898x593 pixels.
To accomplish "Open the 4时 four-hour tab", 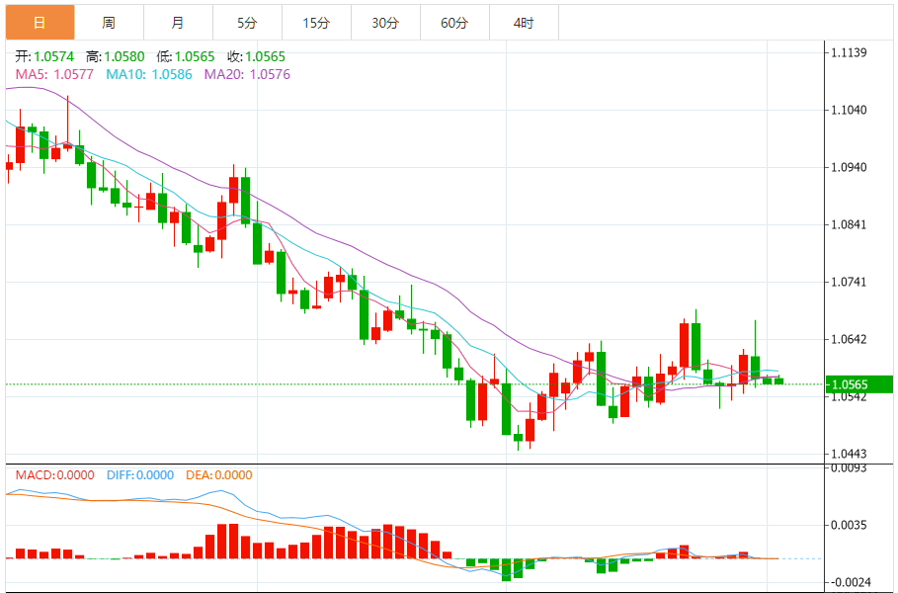I will 524,23.
